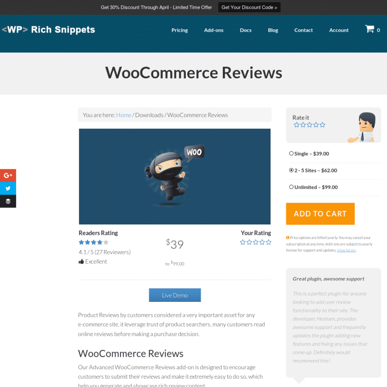Image resolution: width=387 pixels, height=387 pixels.
Task: Share the page via the Google Plus icon
Action: tap(8, 175)
